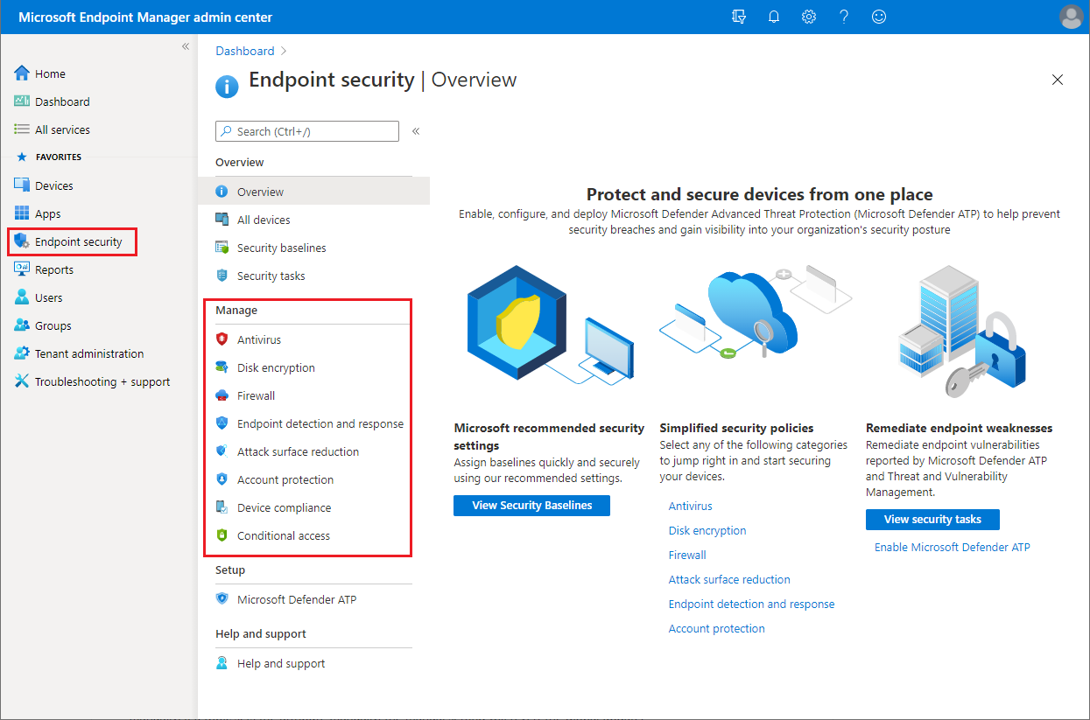Click the Troubleshooting + support wrench icon

tap(22, 381)
